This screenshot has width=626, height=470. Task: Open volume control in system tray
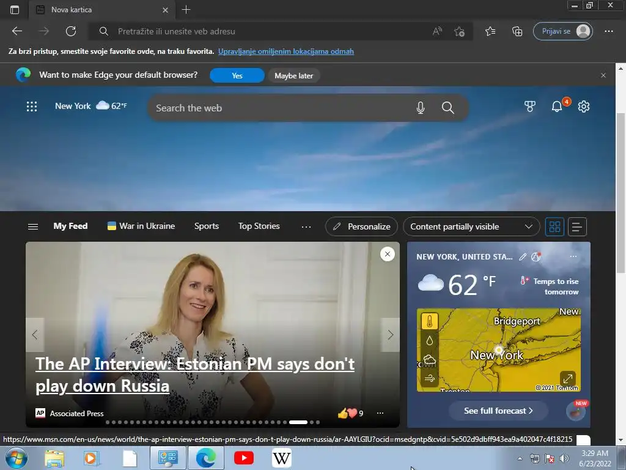pos(564,459)
